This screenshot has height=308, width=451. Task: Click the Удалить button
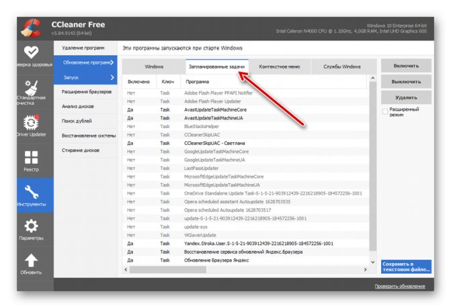[406, 97]
